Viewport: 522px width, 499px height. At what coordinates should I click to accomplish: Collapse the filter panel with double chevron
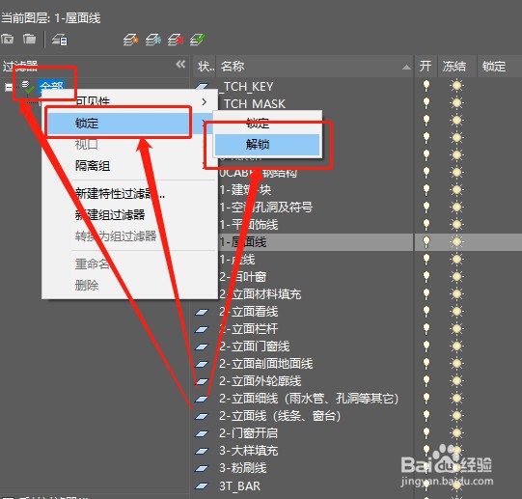pos(180,64)
